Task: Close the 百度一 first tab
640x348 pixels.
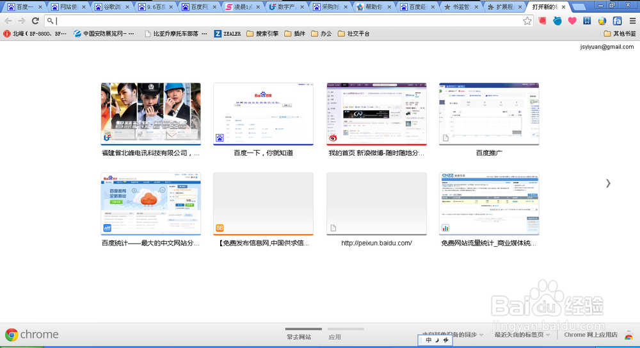Action: tap(40, 7)
